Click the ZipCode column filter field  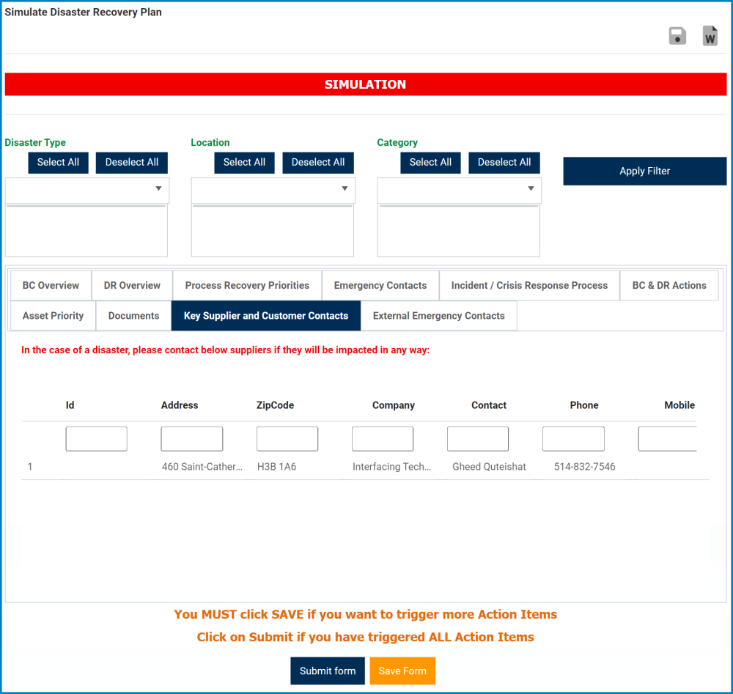[x=287, y=439]
